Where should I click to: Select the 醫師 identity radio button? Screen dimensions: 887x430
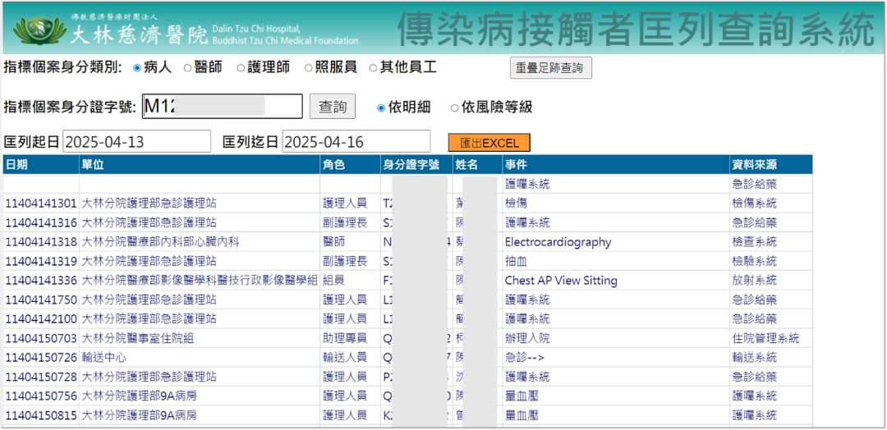[187, 68]
